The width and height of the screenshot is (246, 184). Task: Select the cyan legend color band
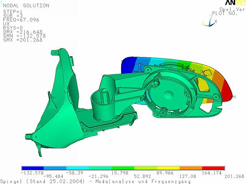(78, 168)
